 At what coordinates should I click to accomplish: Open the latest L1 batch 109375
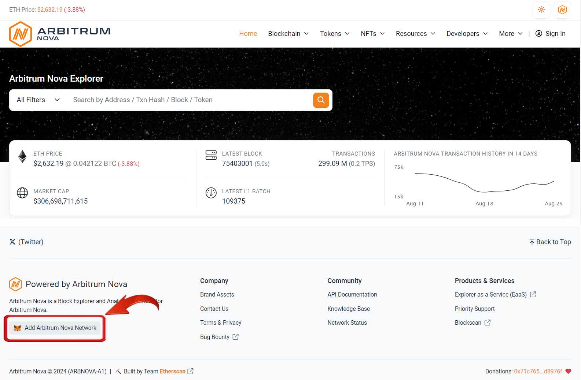[x=233, y=201]
